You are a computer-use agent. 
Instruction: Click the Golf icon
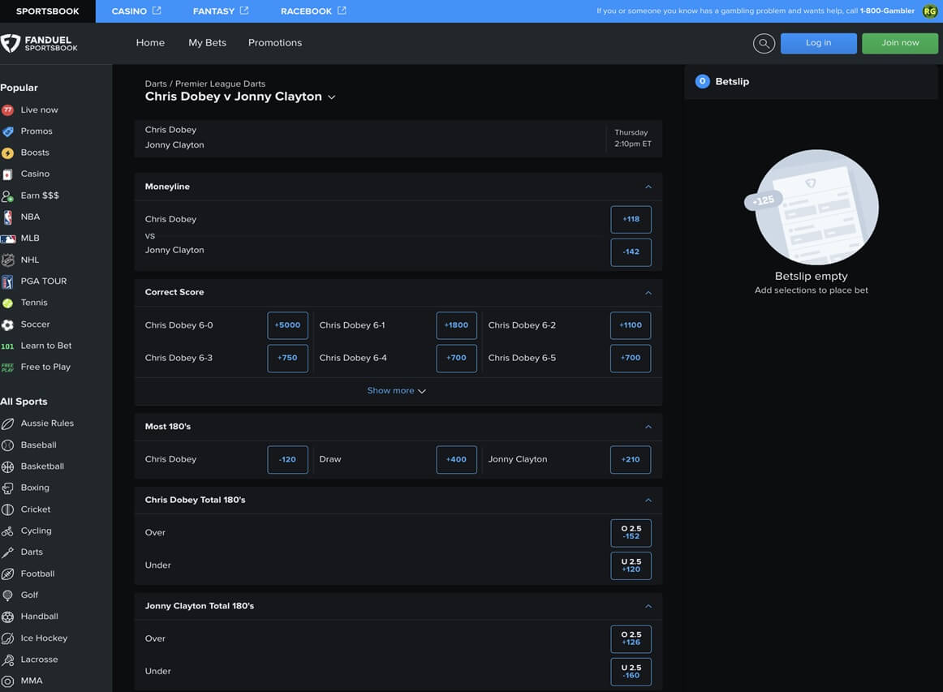coord(8,595)
